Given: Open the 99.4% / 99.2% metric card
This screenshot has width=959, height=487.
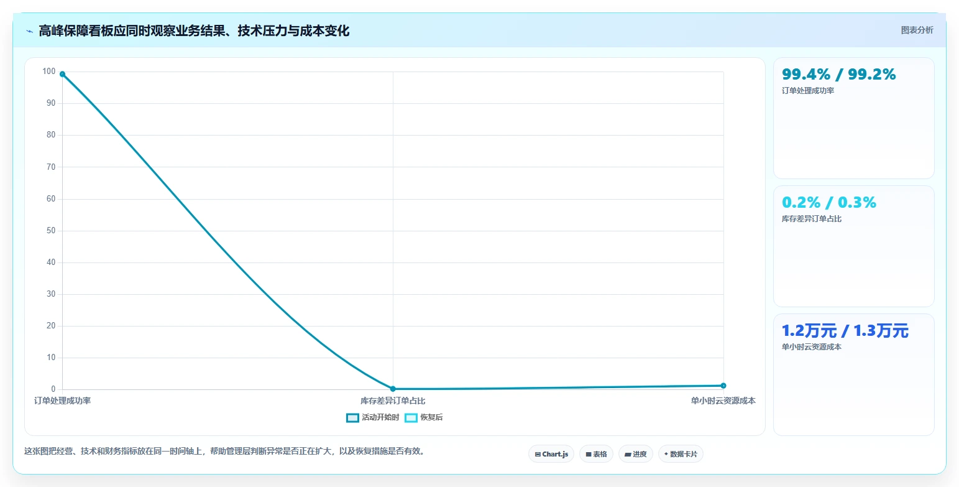Looking at the screenshot, I should (x=853, y=118).
